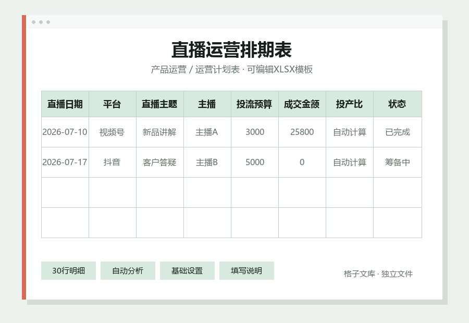Image resolution: width=469 pixels, height=323 pixels.
Task: Select the date cell 2026-07-17
Action: (65, 163)
